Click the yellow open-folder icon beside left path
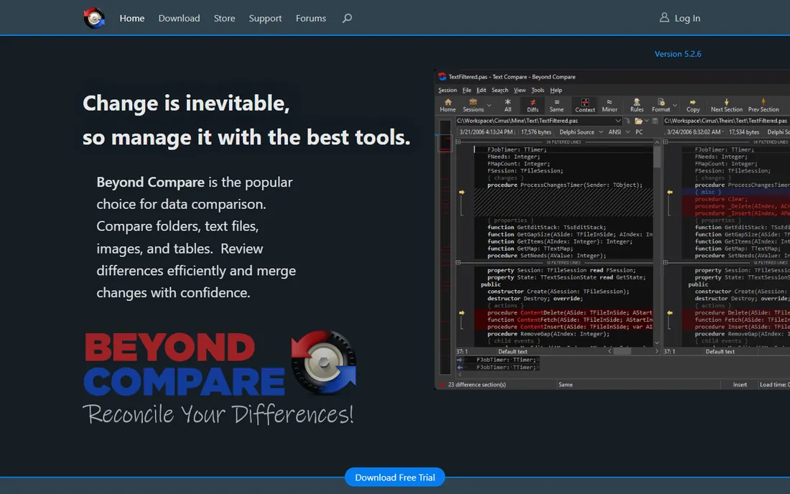 coord(638,121)
